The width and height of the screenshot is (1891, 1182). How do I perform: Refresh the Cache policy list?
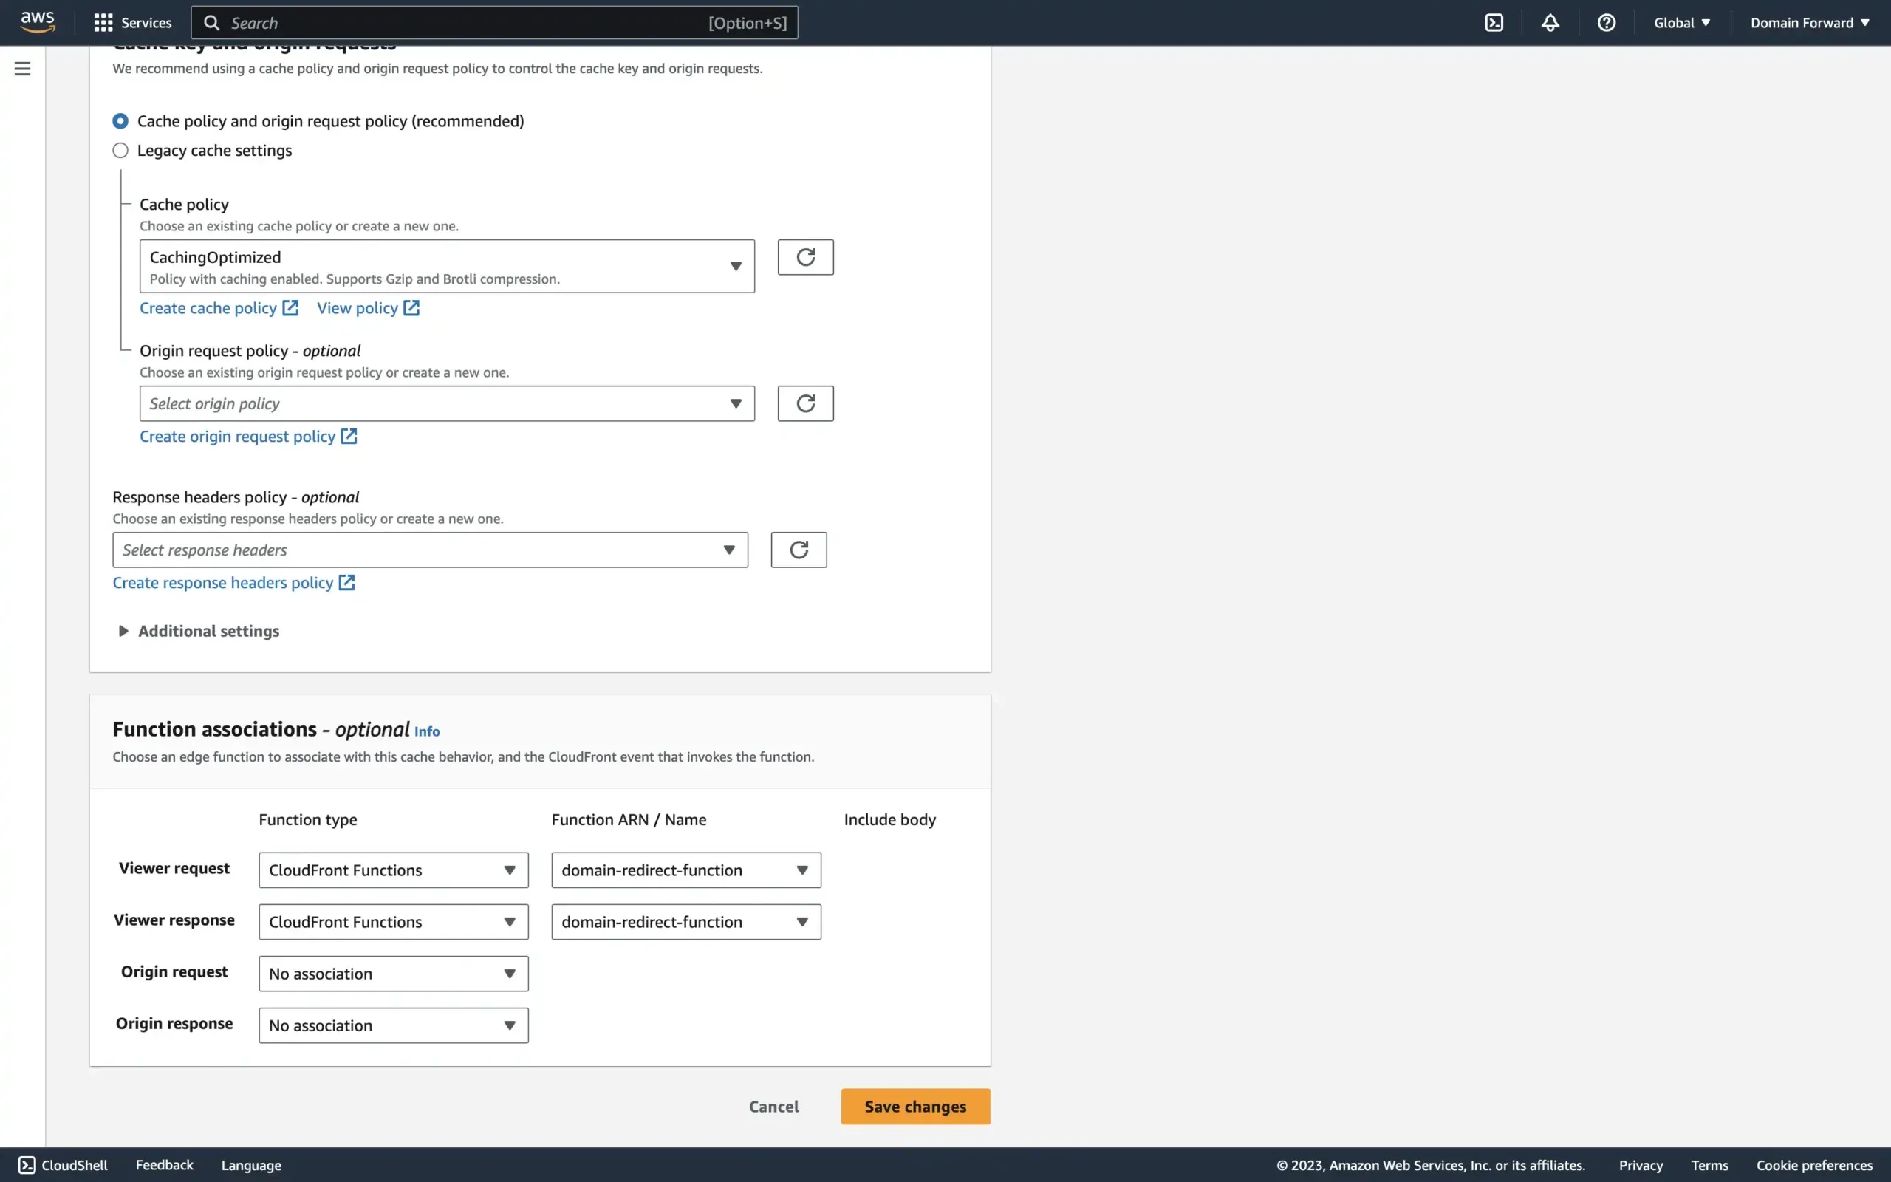806,256
